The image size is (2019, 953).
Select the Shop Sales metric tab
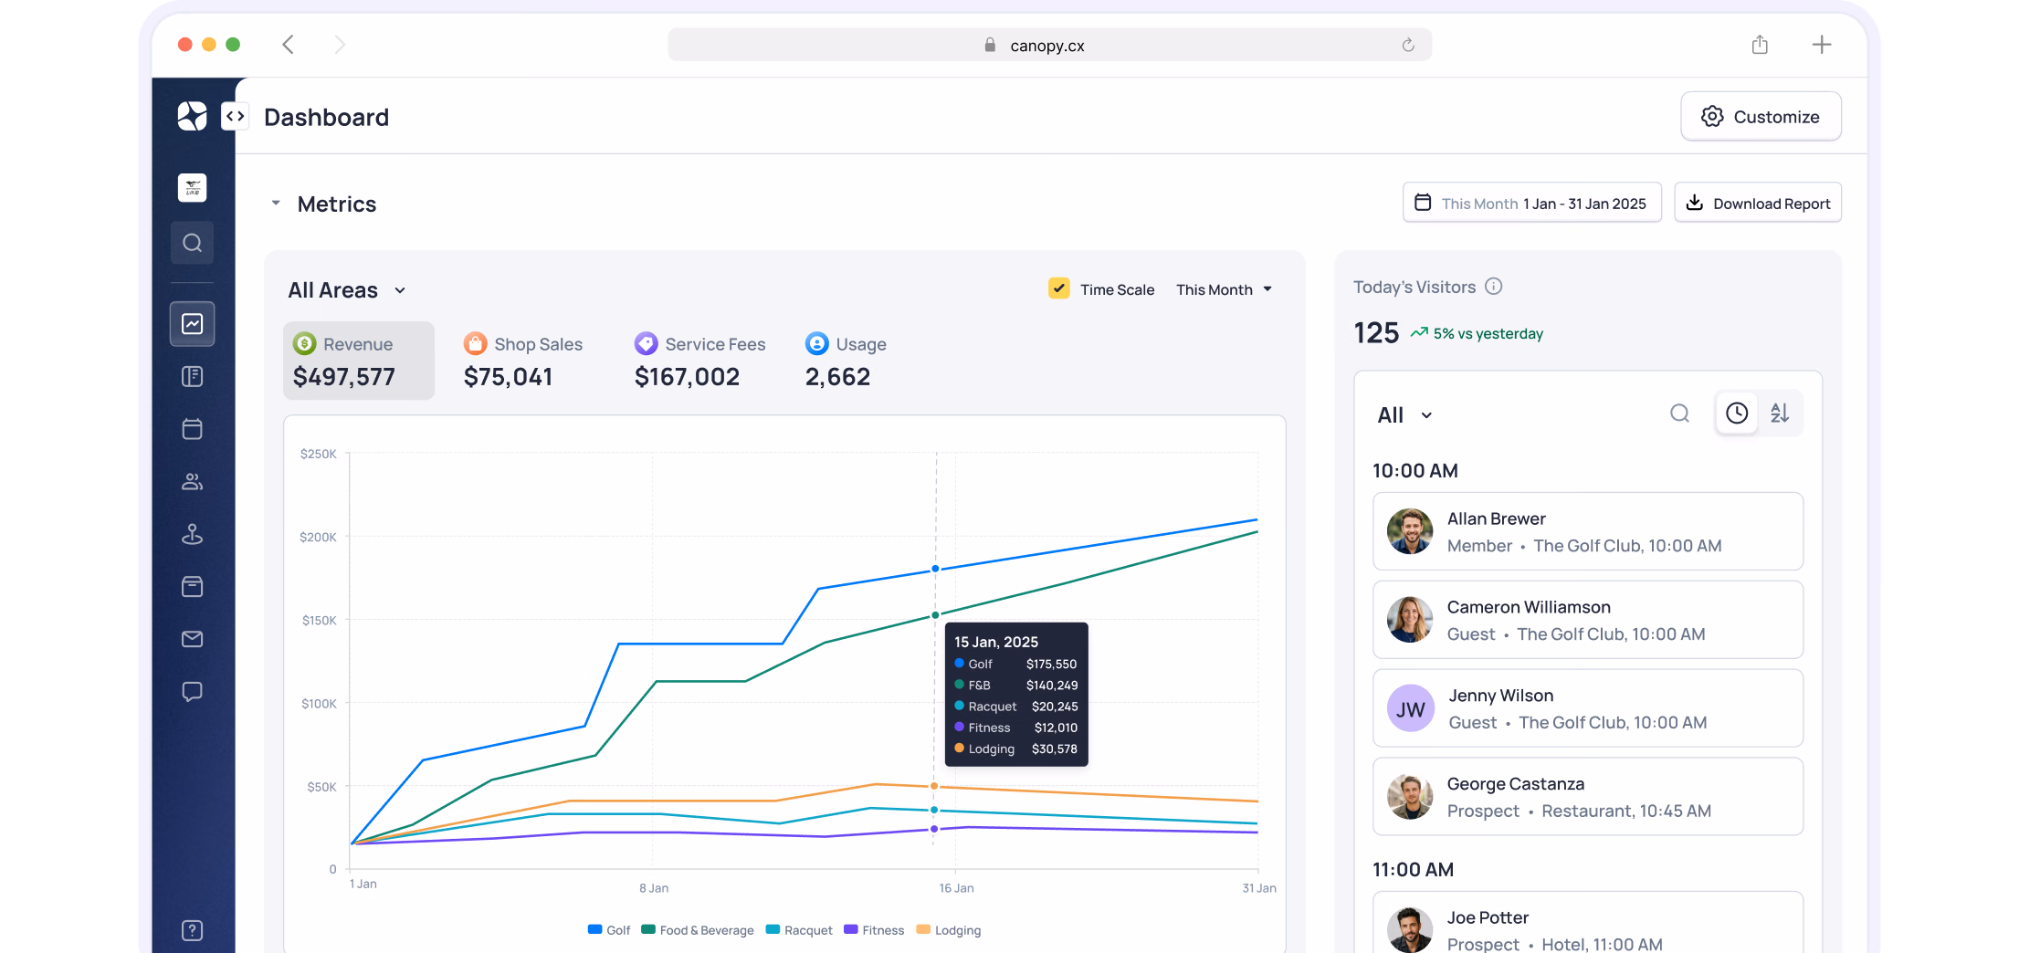pos(523,361)
